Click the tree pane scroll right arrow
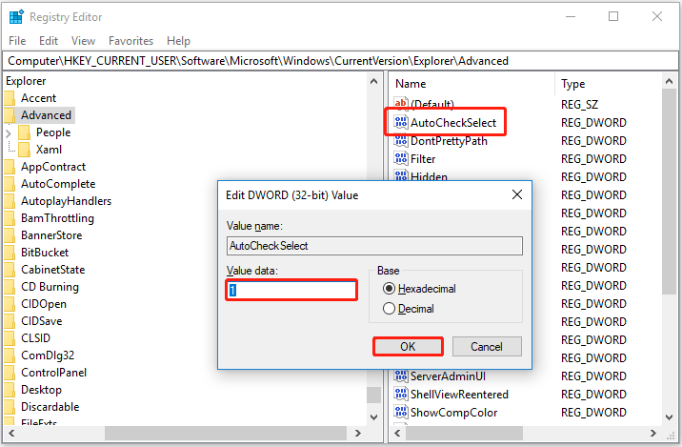 tap(358, 433)
